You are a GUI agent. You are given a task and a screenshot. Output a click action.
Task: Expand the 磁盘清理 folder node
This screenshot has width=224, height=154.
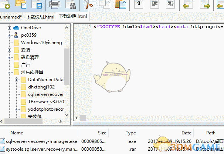click(9, 57)
